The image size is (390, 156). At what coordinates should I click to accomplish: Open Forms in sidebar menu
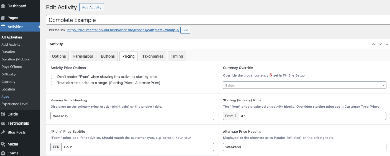point(13,153)
